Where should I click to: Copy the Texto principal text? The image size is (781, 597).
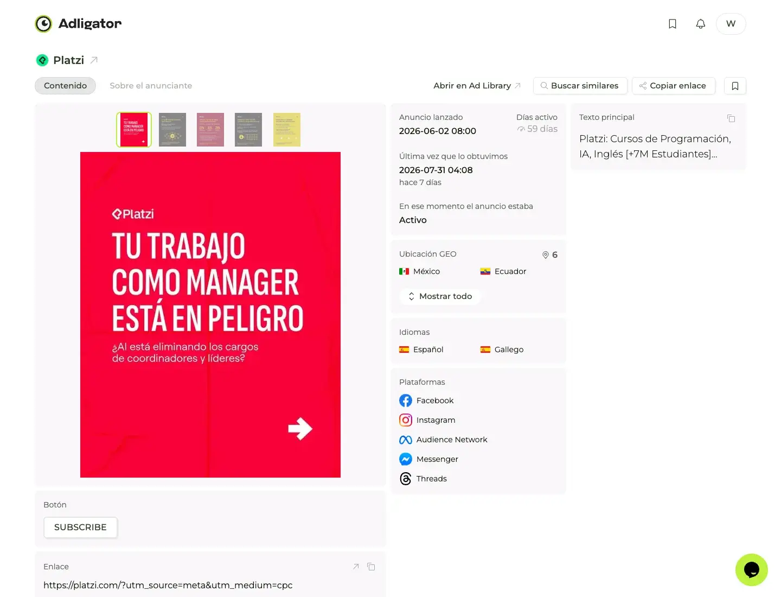coord(731,118)
